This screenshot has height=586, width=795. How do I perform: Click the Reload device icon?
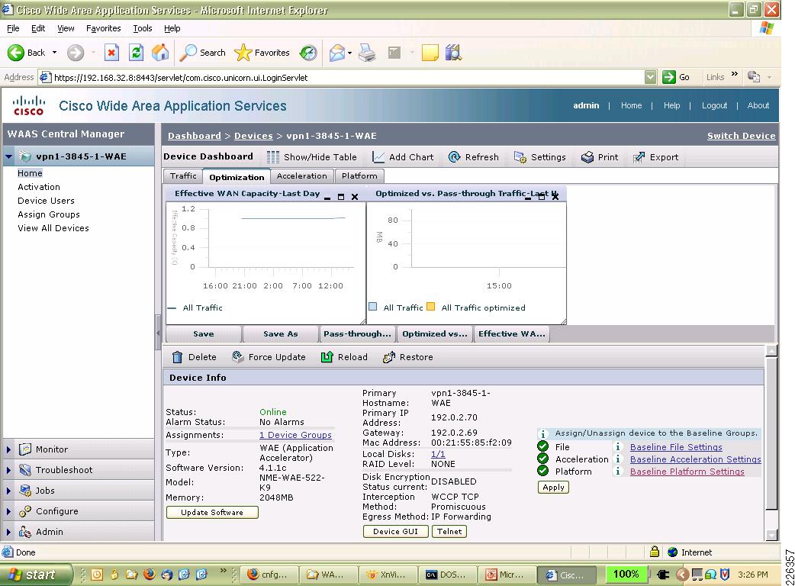[x=327, y=357]
